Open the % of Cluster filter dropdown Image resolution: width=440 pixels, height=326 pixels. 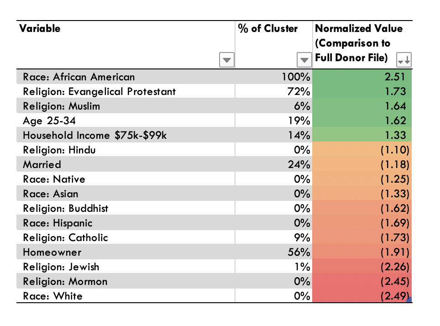click(x=304, y=60)
